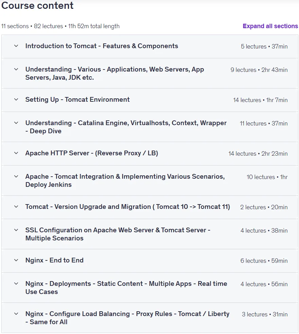
Task: Click Apache HTTP Server (Reverse Proxy / LB) title
Action: point(92,153)
